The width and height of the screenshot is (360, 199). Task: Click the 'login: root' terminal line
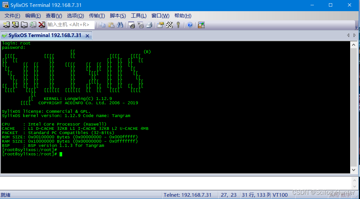[x=16, y=43]
